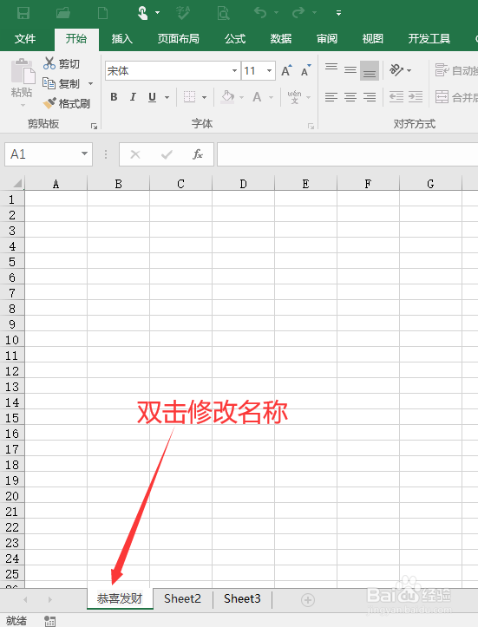Click the increase font size icon
The height and width of the screenshot is (627, 478).
click(286, 70)
